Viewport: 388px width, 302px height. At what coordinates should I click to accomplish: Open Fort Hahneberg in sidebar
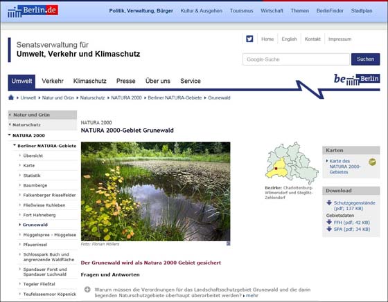pos(39,215)
